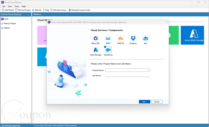209x127 pixels.
Task: Click Remove Project in the toolbar
Action: pyautogui.click(x=23, y=10)
